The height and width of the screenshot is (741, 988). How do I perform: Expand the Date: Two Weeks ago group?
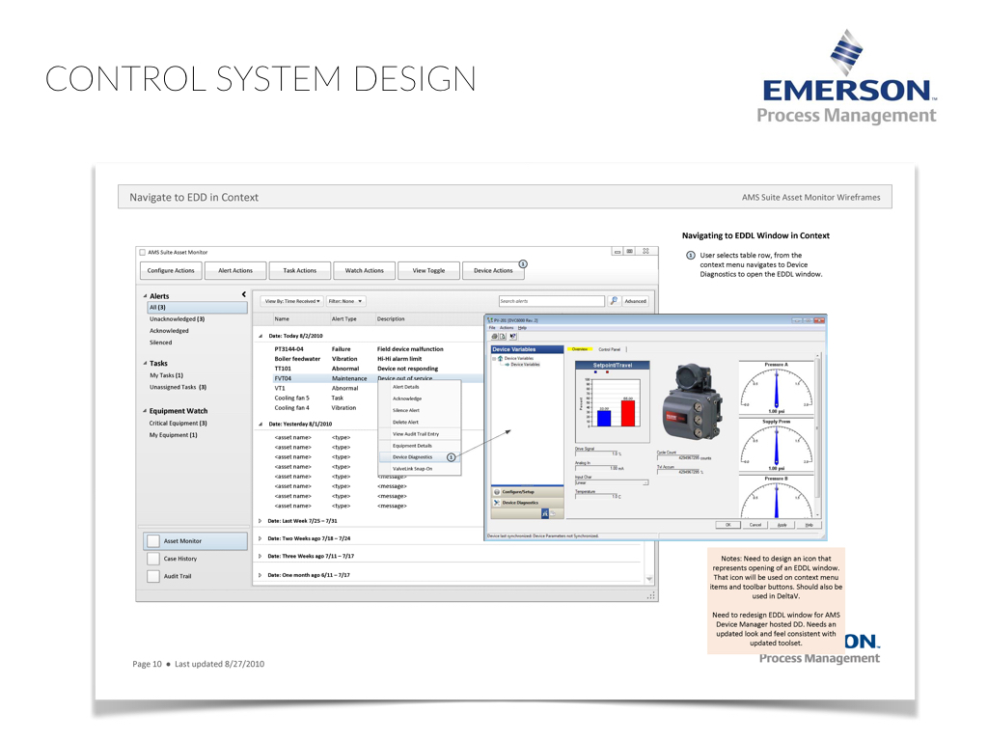261,538
